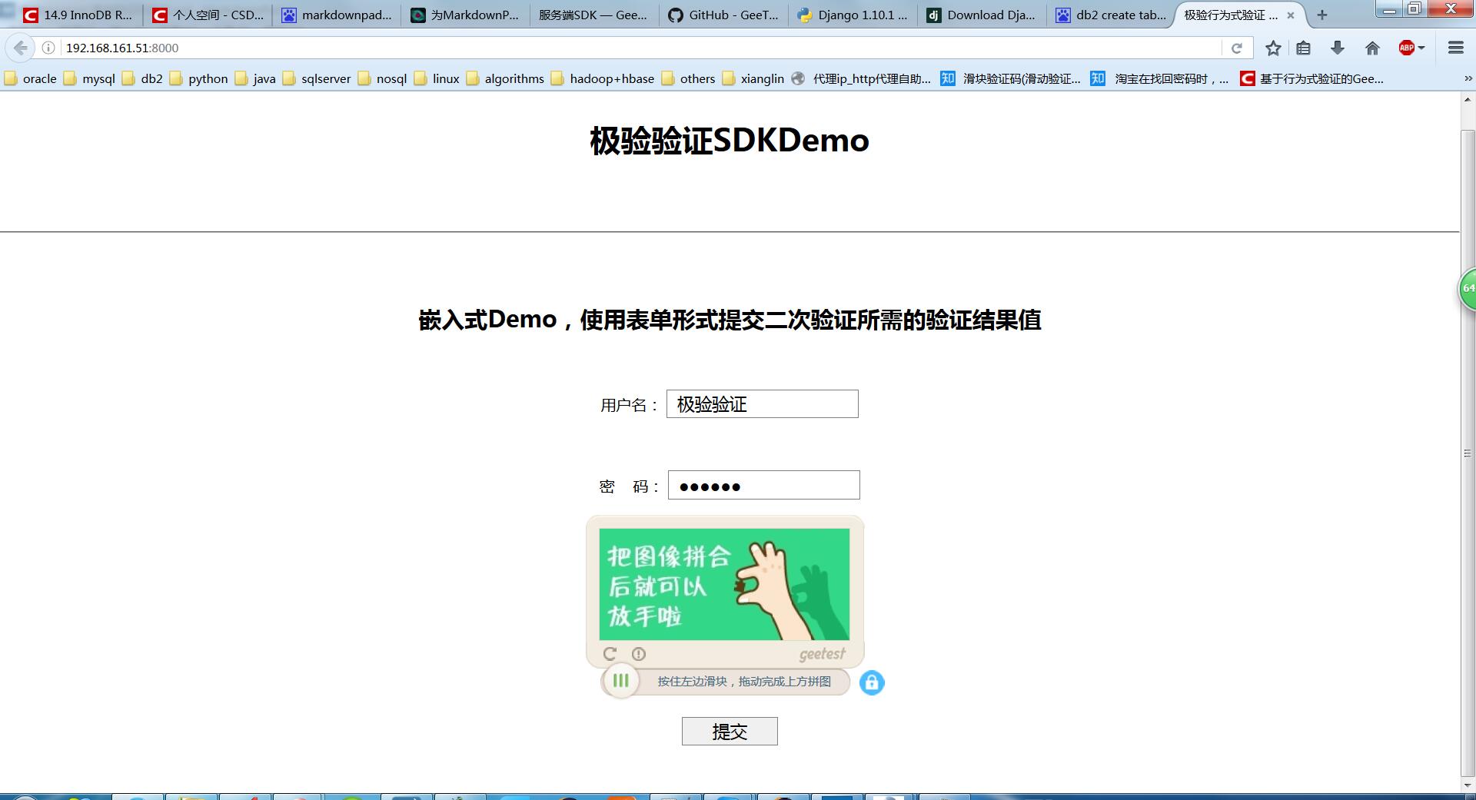
Task: Switch to the GitHub - GeeT... tab
Action: pos(723,15)
